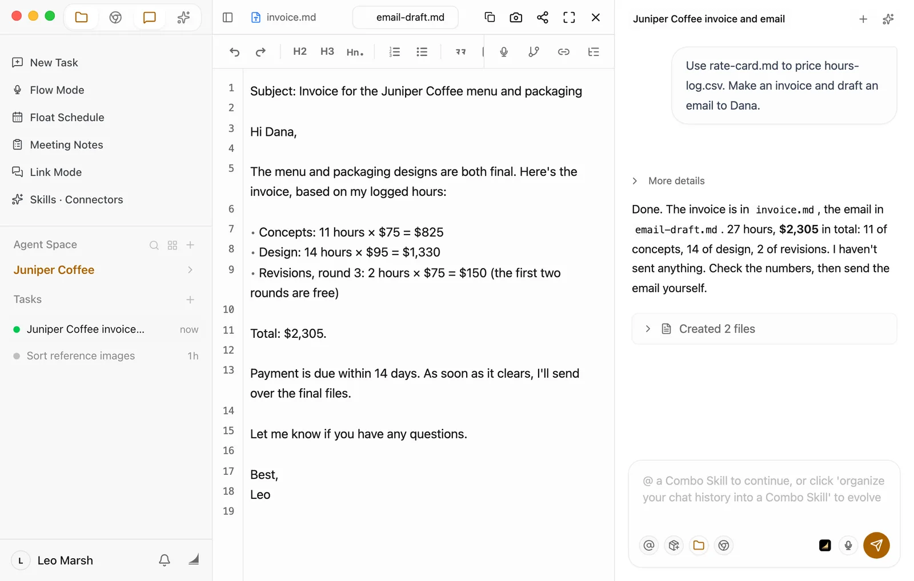Open the outline icon in editor toolbar
Viewport: 914px width, 581px height.
[x=594, y=52]
